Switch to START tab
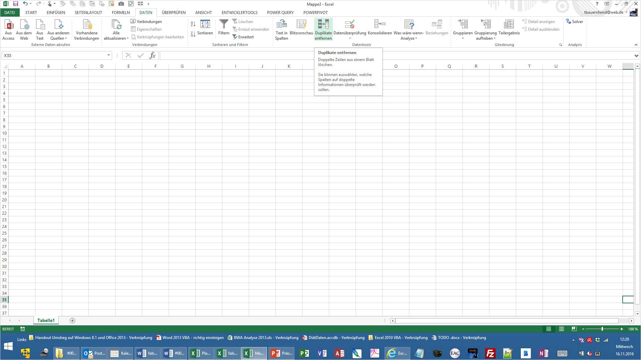The height and width of the screenshot is (360, 641). pyautogui.click(x=31, y=12)
